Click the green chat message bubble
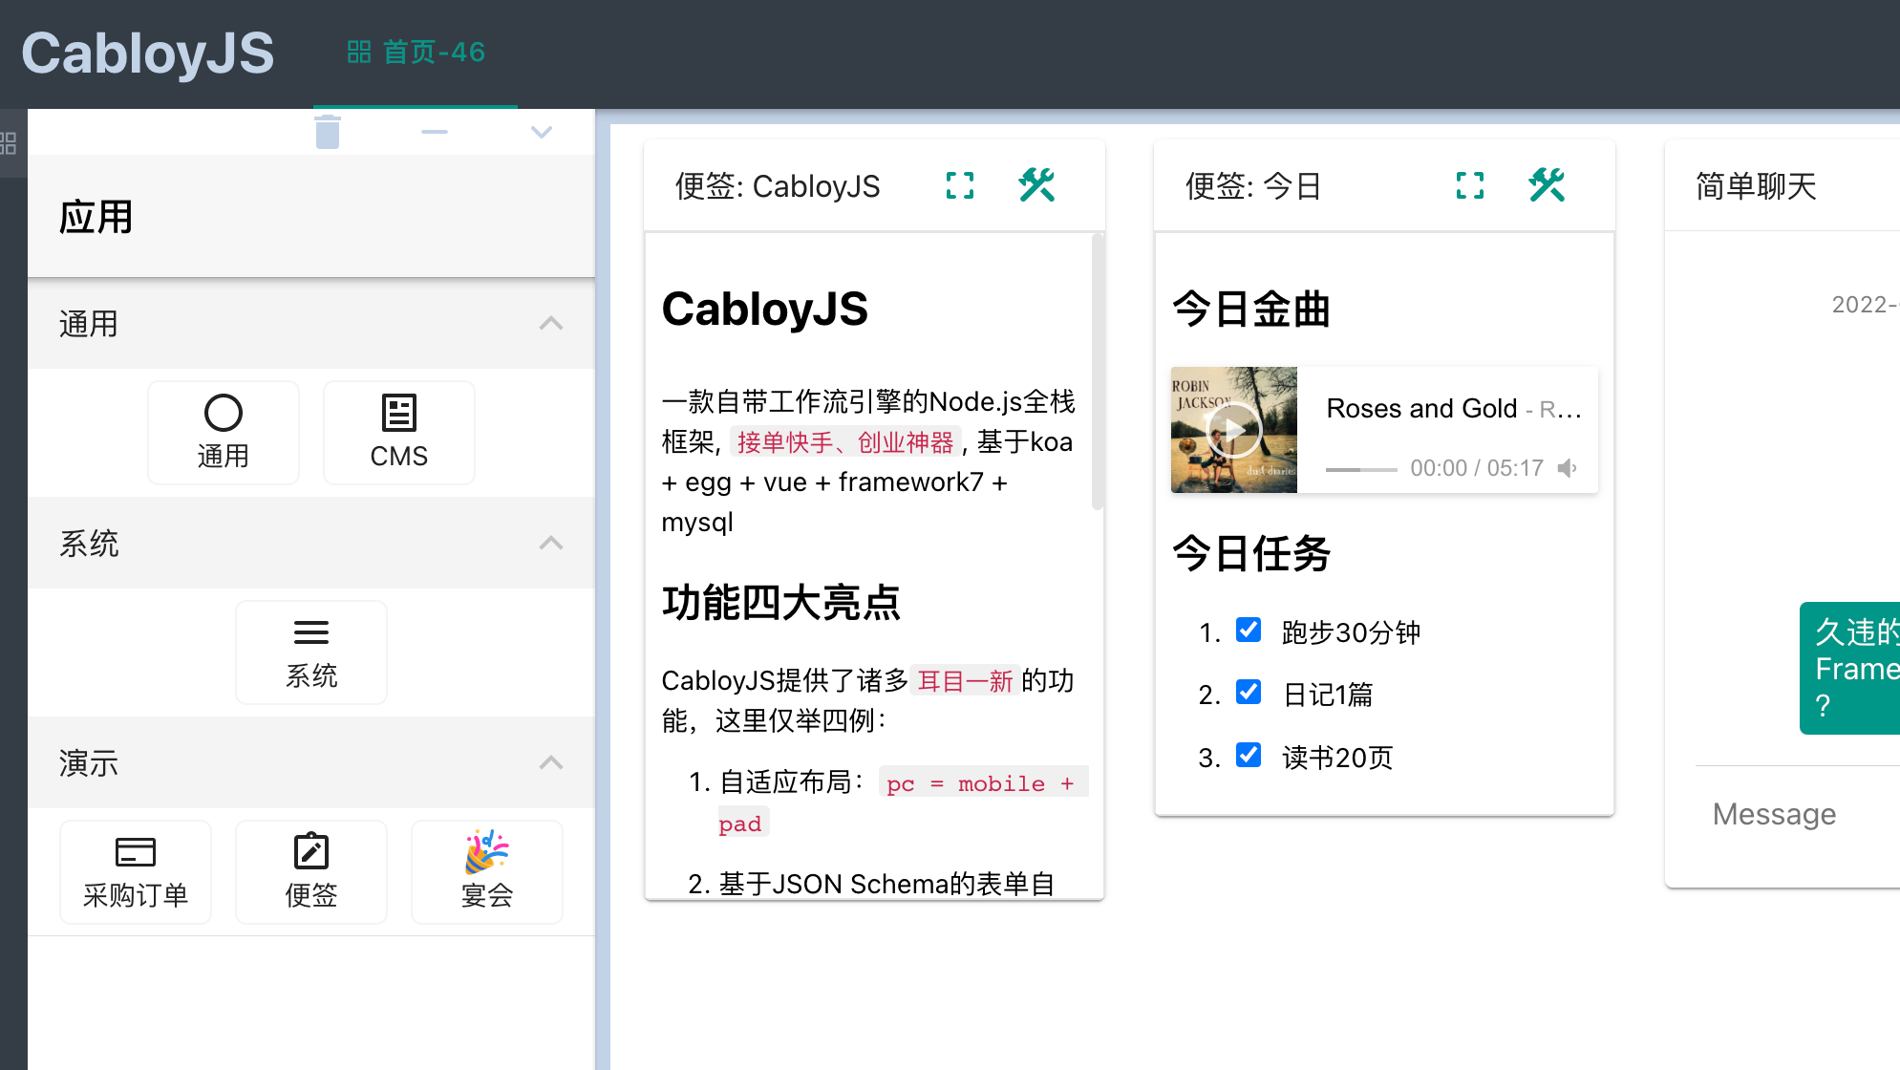1900x1070 pixels. pos(1850,668)
